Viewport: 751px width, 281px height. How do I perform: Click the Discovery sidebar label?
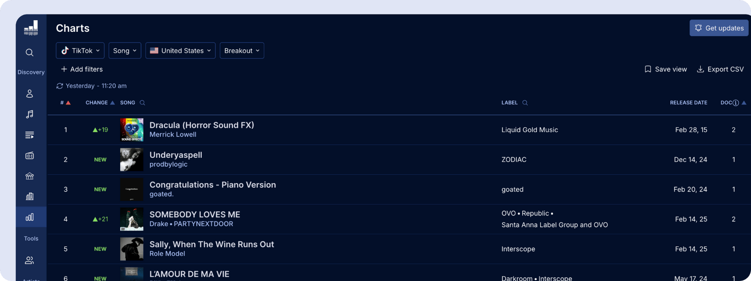coord(31,72)
